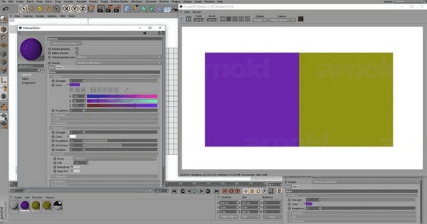Open the Eyedropper color picker in Material Editor

pyautogui.click(x=127, y=89)
